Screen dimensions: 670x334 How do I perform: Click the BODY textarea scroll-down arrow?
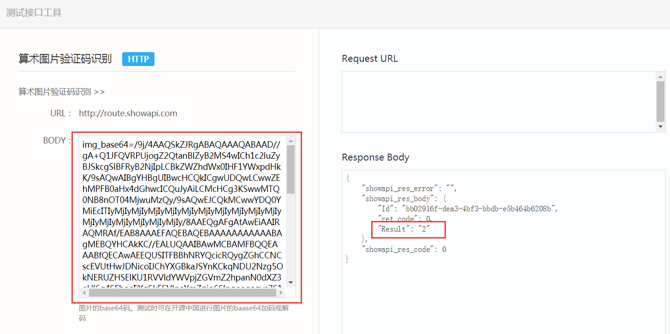pos(291,282)
